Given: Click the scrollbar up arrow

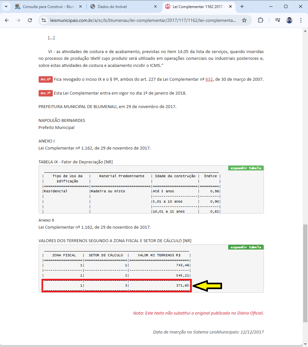Looking at the screenshot, I should pyautogui.click(x=305, y=31).
